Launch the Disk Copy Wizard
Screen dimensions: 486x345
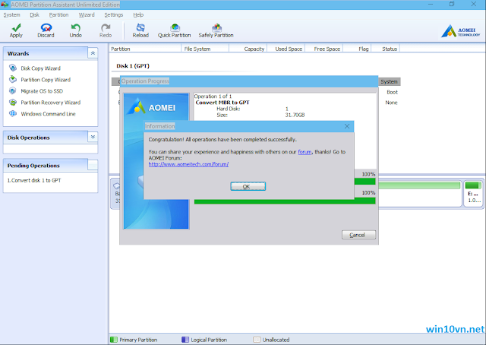tap(40, 68)
